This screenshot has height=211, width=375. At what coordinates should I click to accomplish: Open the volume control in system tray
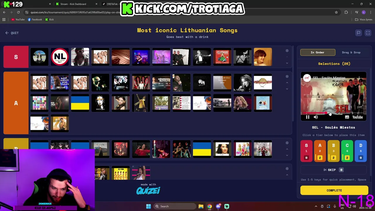point(354,206)
